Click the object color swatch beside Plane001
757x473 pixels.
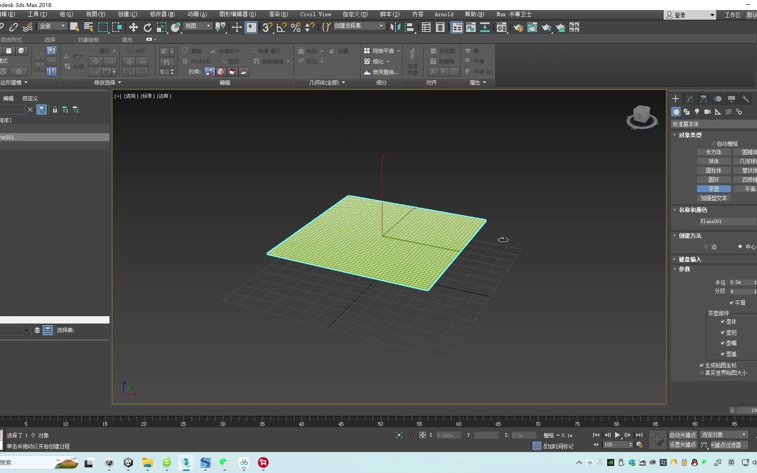(756, 221)
